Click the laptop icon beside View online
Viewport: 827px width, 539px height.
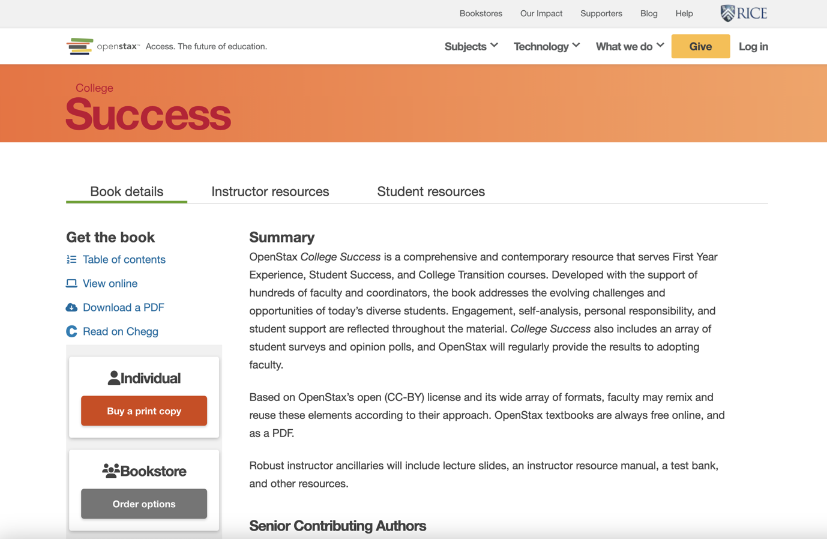point(71,283)
